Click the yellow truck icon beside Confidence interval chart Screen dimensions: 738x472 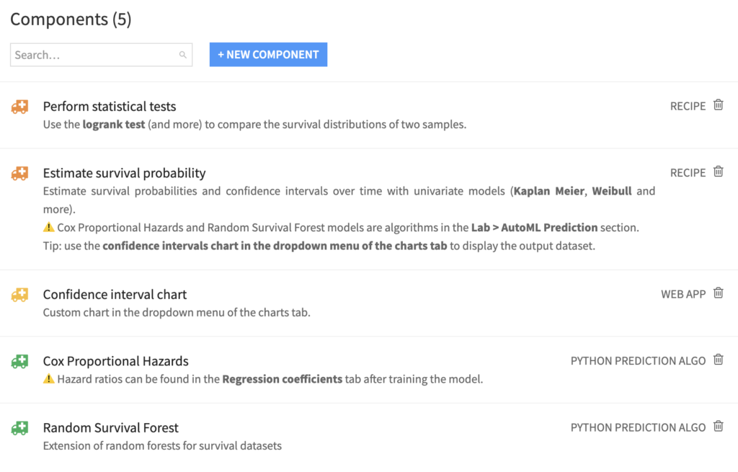18,294
